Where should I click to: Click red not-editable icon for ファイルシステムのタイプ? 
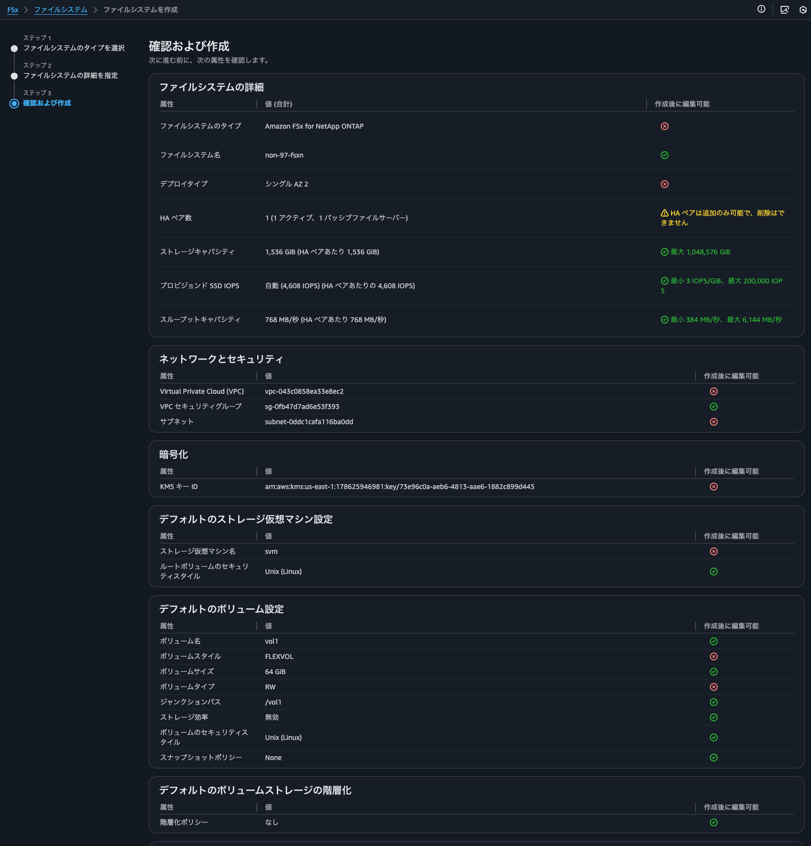[x=665, y=126]
